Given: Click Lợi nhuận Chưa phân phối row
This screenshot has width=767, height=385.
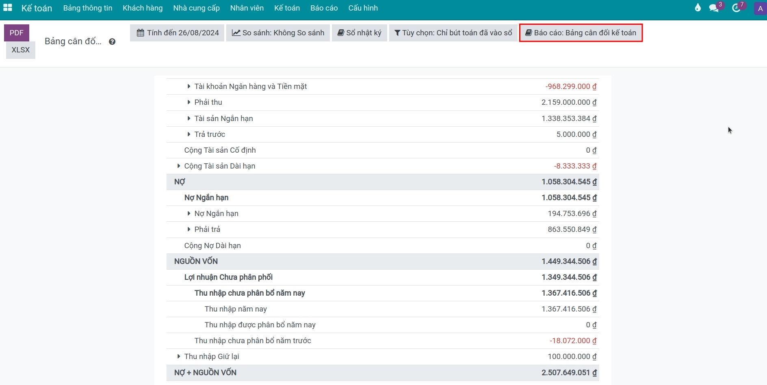Looking at the screenshot, I should point(382,277).
